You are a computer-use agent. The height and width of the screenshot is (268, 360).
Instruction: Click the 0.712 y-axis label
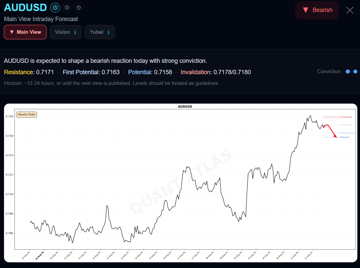(x=9, y=175)
